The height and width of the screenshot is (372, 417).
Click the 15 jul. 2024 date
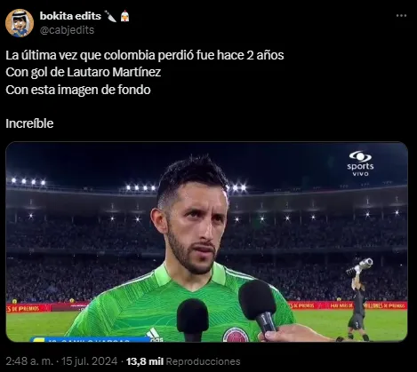pos(89,361)
